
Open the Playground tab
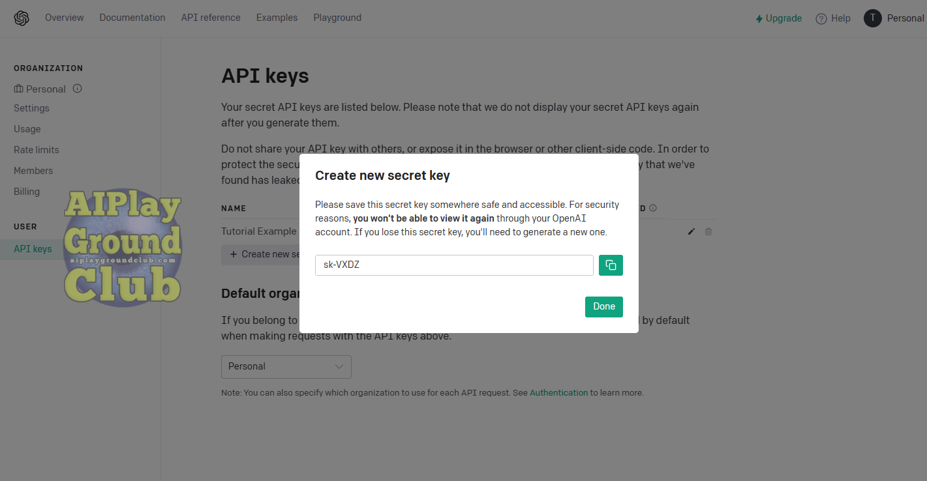[x=337, y=18]
